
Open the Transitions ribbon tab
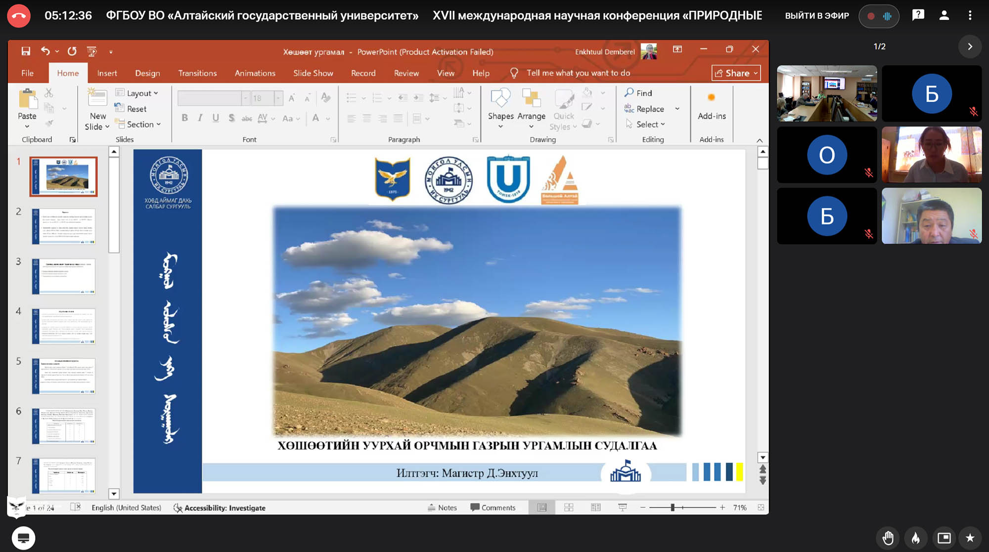(x=197, y=73)
